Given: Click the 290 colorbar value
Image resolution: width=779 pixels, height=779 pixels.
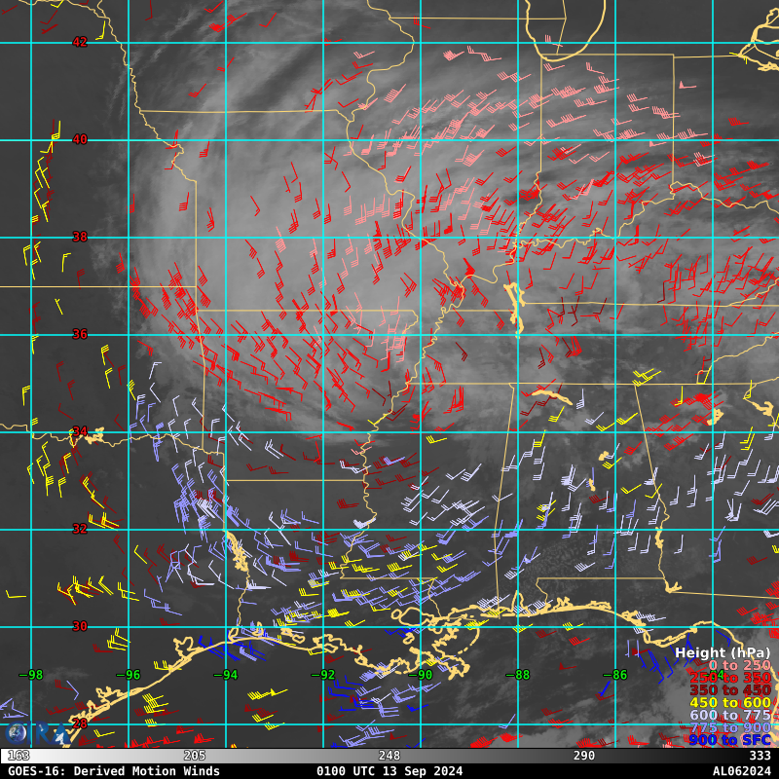Looking at the screenshot, I should 583,756.
